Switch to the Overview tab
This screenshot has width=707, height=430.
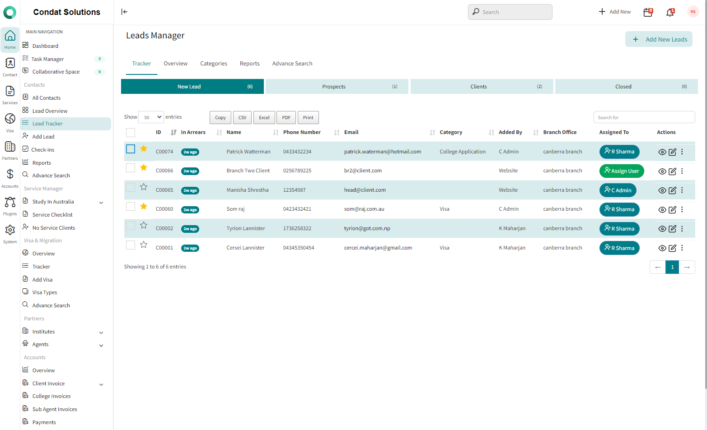tap(175, 64)
